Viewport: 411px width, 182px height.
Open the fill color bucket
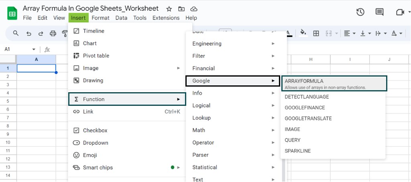[303, 33]
